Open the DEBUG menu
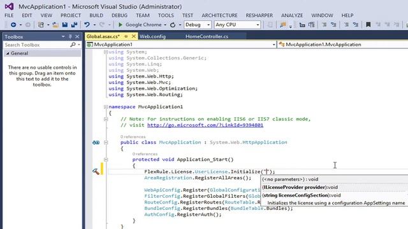This screenshot has width=408, height=229. tap(119, 15)
